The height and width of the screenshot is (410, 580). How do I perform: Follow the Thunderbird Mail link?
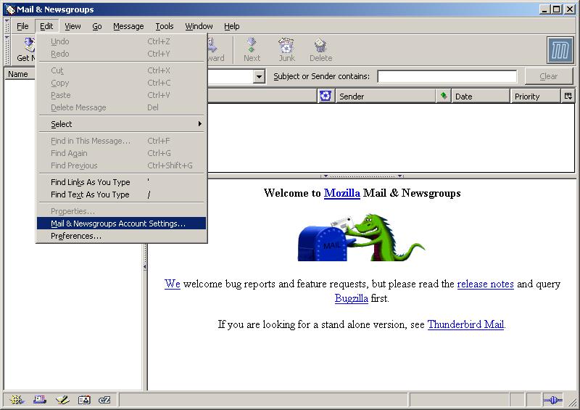(x=465, y=324)
